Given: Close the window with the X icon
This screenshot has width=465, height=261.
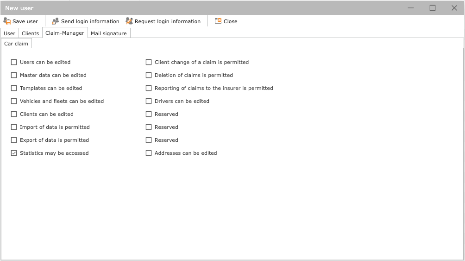Looking at the screenshot, I should pyautogui.click(x=454, y=8).
